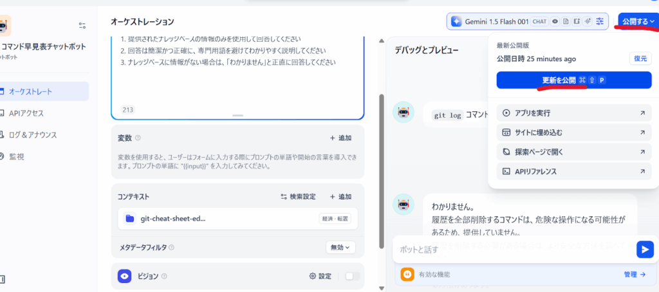Image resolution: width=659 pixels, height=292 pixels.
Task: Collapse the sidebar with bottom-left toggle
Action: 3,279
